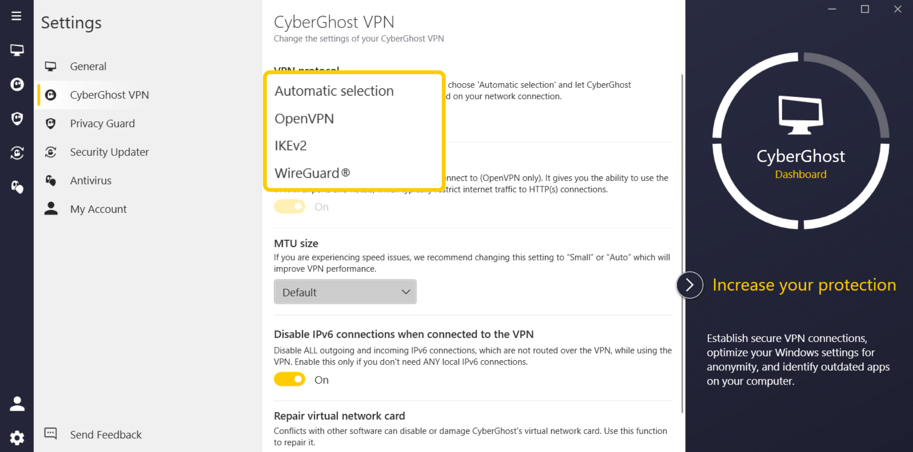Image resolution: width=913 pixels, height=452 pixels.
Task: Click the Send Feedback chat icon
Action: pyautogui.click(x=50, y=433)
